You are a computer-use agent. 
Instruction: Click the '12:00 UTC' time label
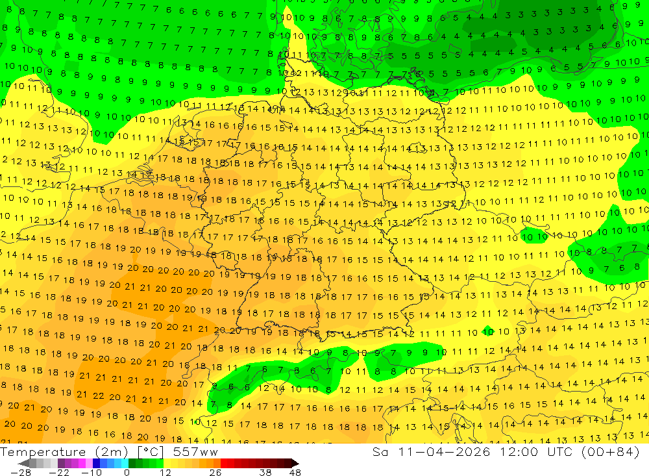[x=537, y=451]
